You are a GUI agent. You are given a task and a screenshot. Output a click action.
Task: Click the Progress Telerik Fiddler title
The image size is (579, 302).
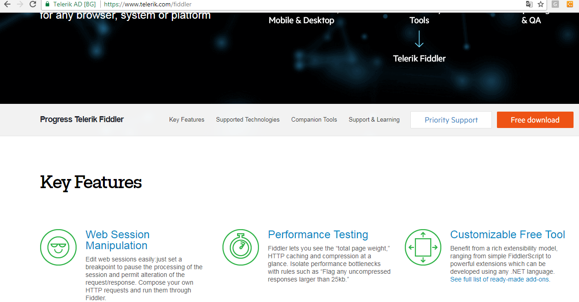[82, 119]
